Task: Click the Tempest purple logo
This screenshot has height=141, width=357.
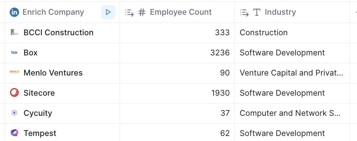Action: pyautogui.click(x=14, y=133)
